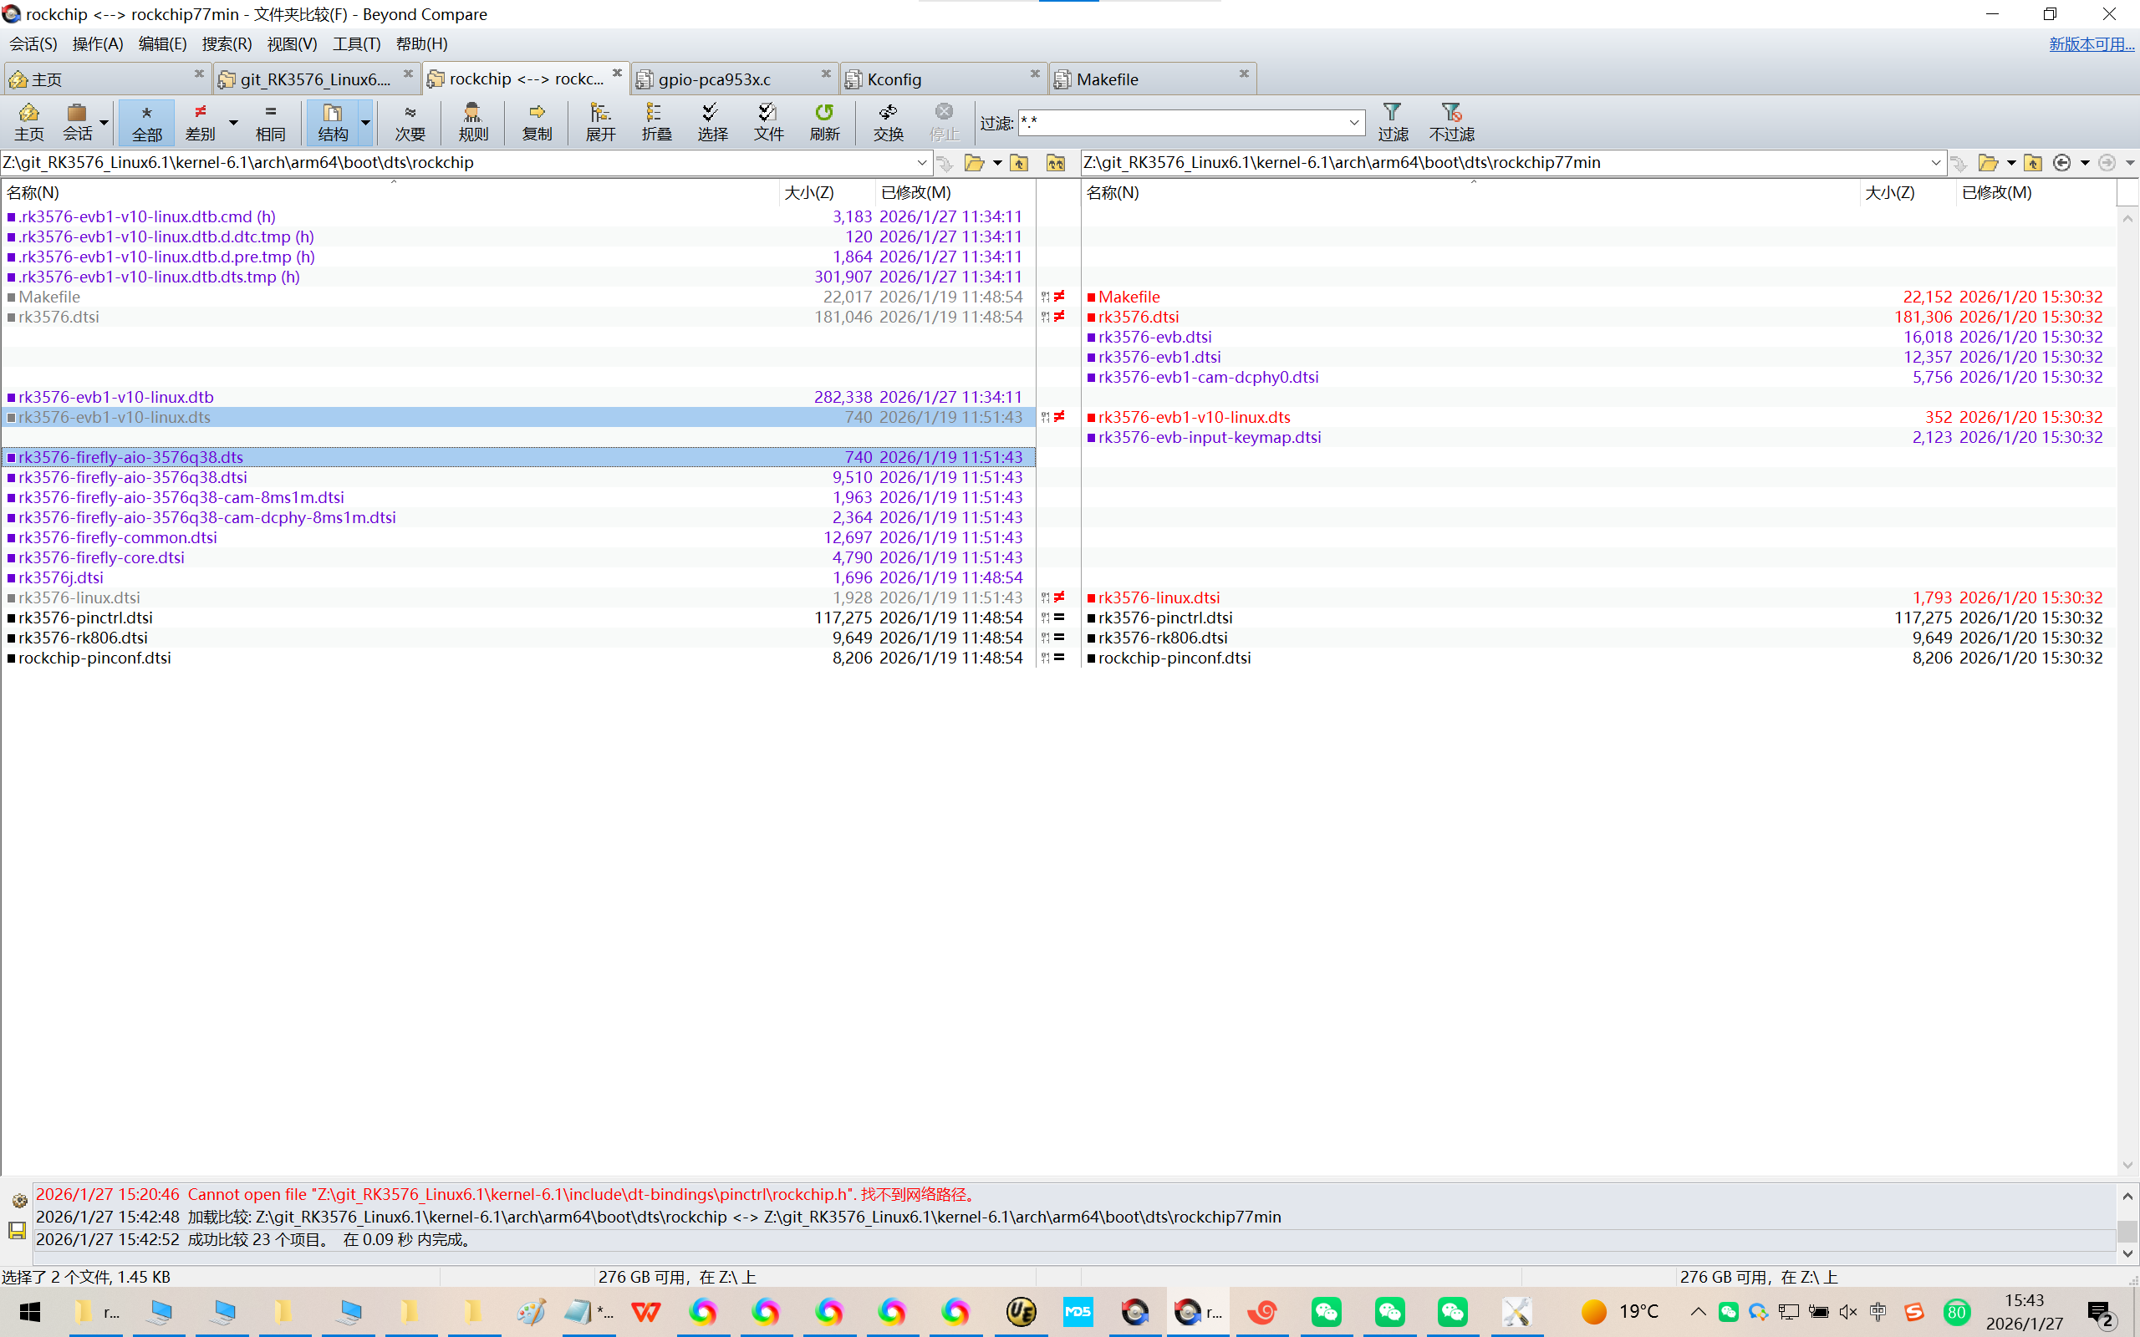
Task: Click Collapse all (折叠) toolbar icon
Action: [x=655, y=121]
